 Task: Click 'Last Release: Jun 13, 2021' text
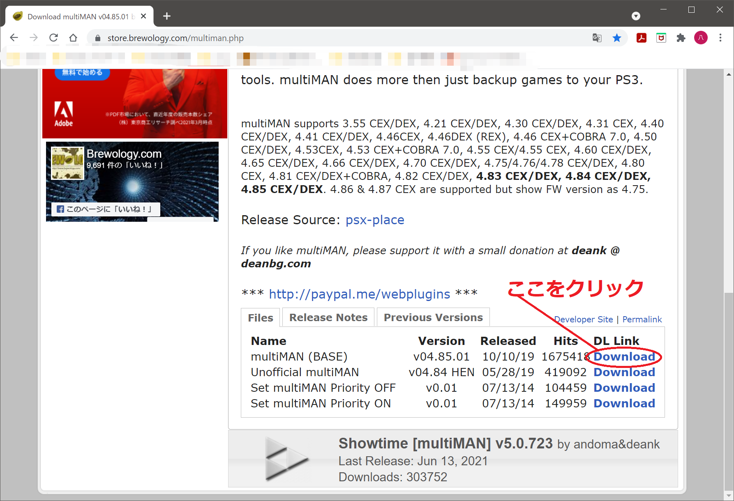(x=413, y=461)
